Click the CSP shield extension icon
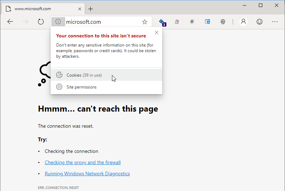The image size is (285, 191). pyautogui.click(x=223, y=22)
